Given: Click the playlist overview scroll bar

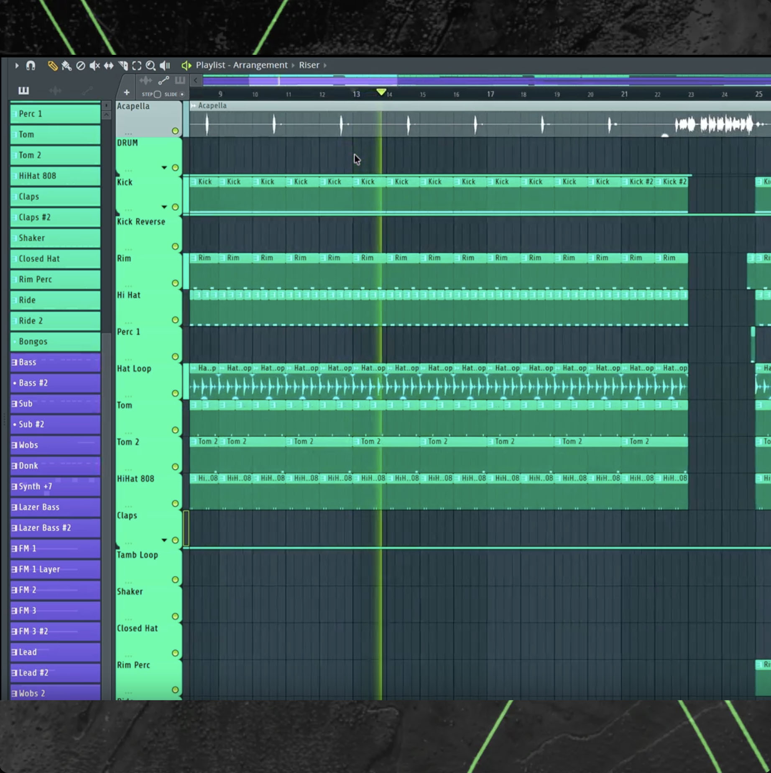Looking at the screenshot, I should (487, 80).
